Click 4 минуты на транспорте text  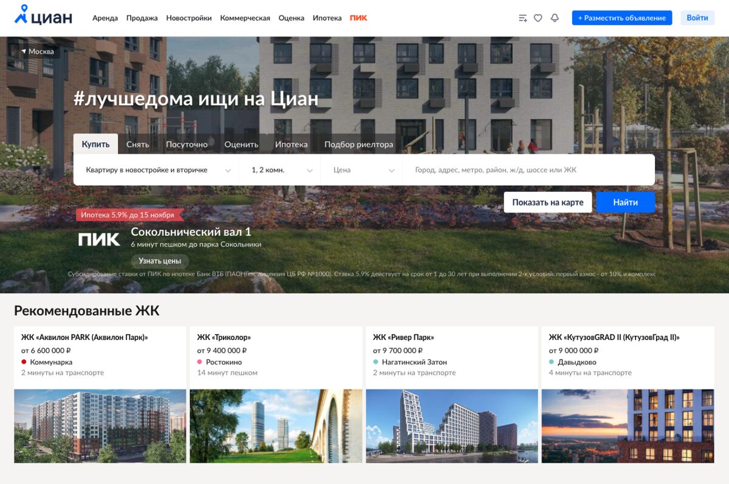point(590,373)
